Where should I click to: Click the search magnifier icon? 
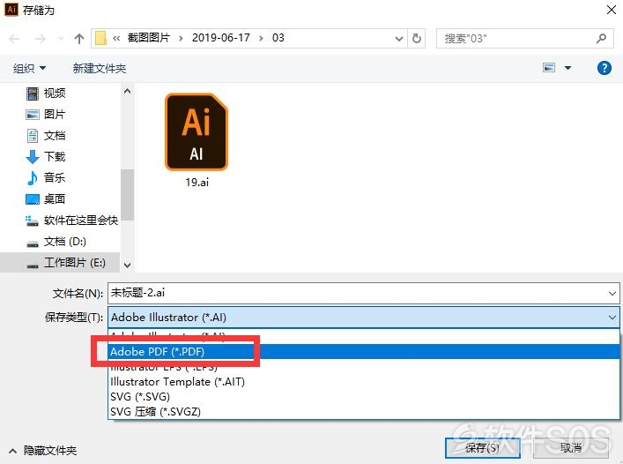[602, 39]
